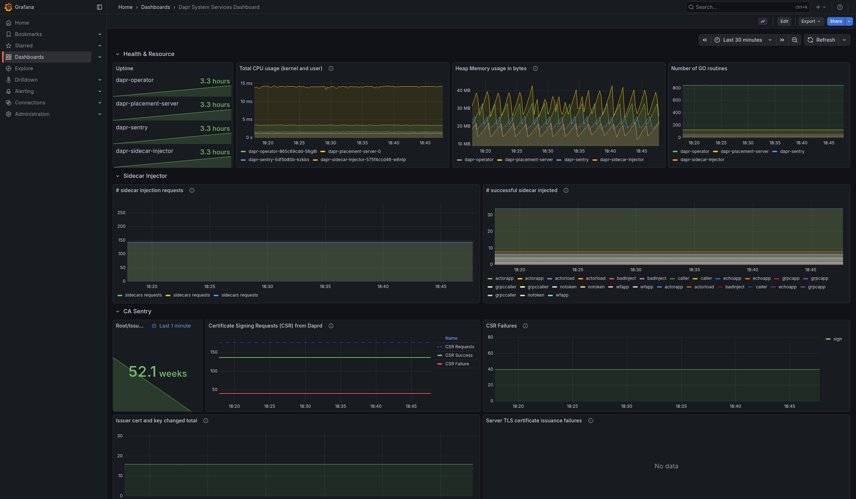The height and width of the screenshot is (499, 856).
Task: Toggle dapr-placement-server-0 series in CPU legend
Action: coord(354,151)
